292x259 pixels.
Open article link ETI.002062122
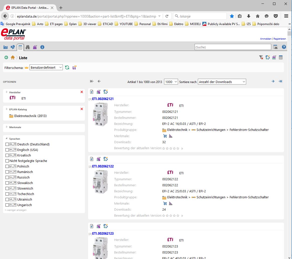pyautogui.click(x=103, y=166)
